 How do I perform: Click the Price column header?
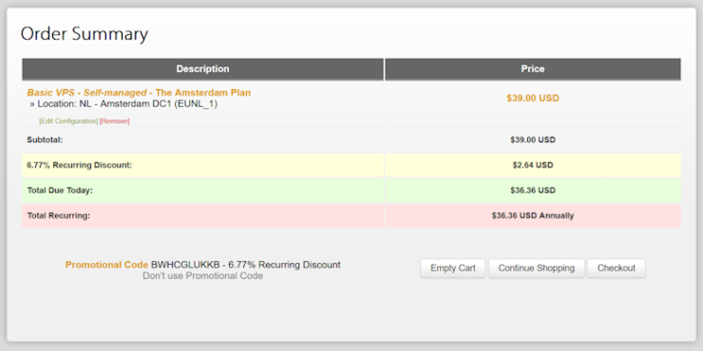[533, 69]
